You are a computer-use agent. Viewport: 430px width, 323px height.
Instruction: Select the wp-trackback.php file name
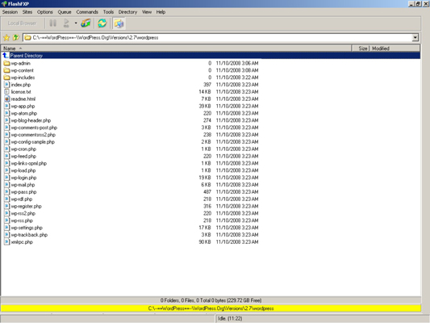[29, 235]
